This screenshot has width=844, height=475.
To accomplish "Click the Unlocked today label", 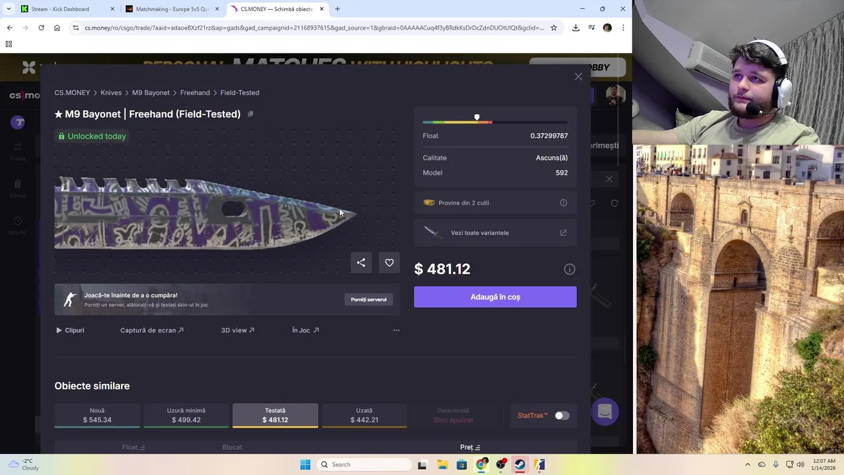I will point(91,136).
